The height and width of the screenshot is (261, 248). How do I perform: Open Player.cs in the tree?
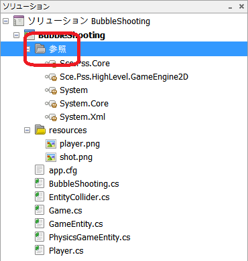(x=66, y=251)
